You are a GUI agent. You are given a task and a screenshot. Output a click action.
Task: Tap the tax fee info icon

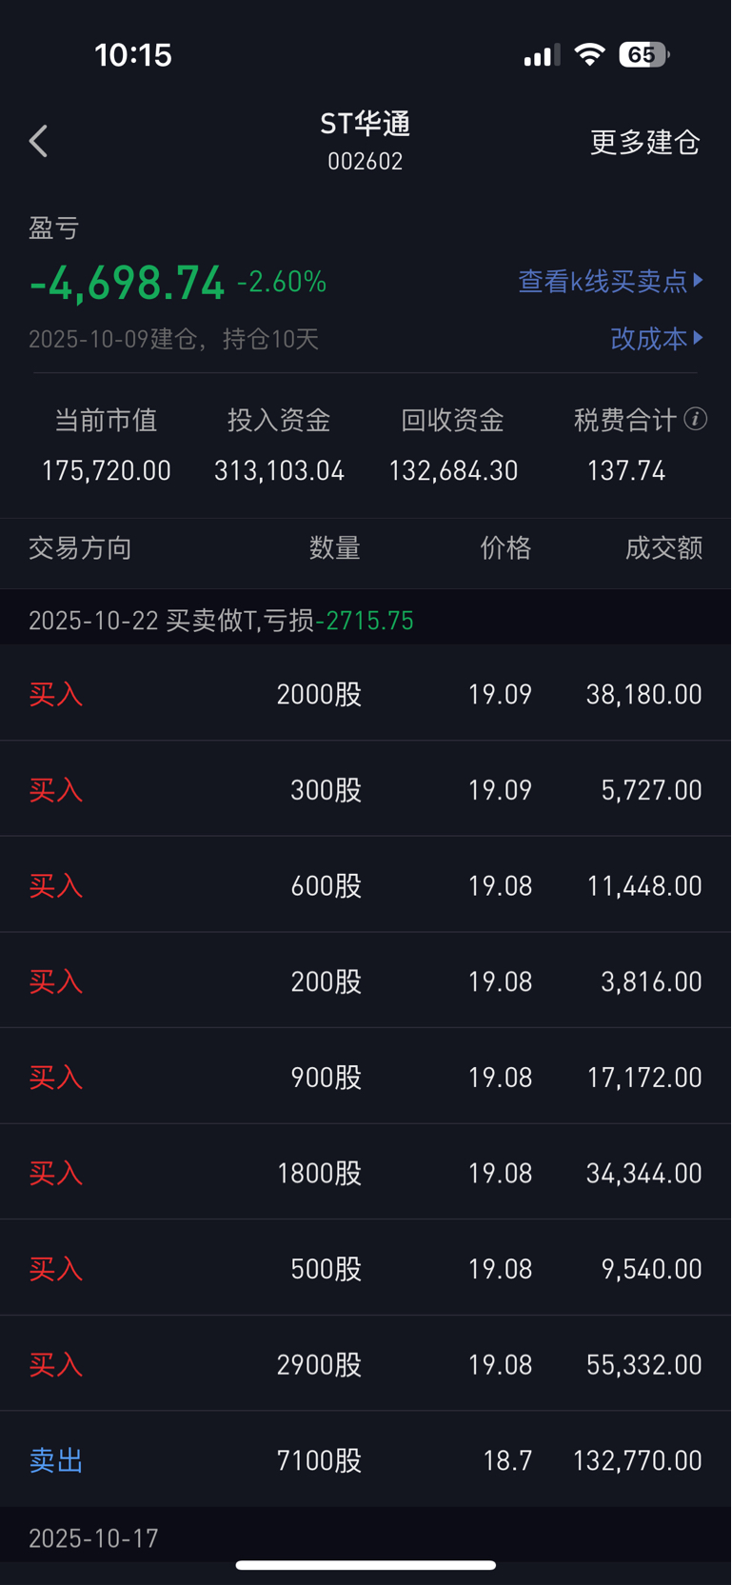pos(696,419)
